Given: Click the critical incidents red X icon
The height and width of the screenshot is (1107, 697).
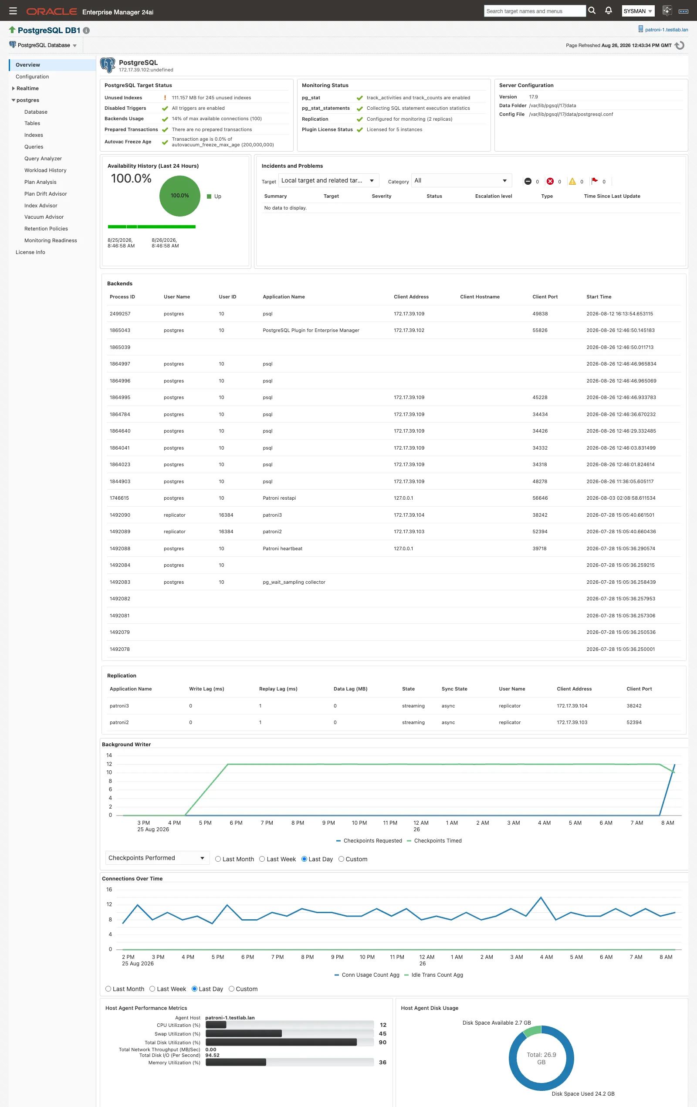Looking at the screenshot, I should [550, 182].
